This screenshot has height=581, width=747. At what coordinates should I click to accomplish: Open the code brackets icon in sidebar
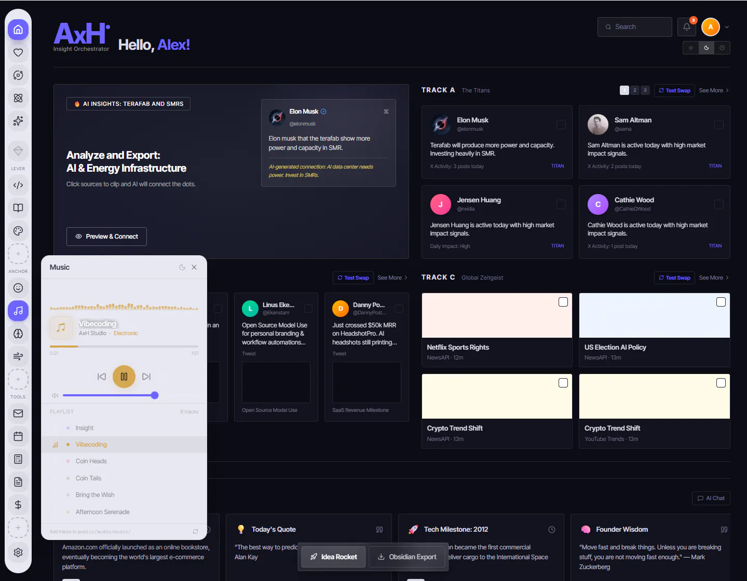coord(18,185)
